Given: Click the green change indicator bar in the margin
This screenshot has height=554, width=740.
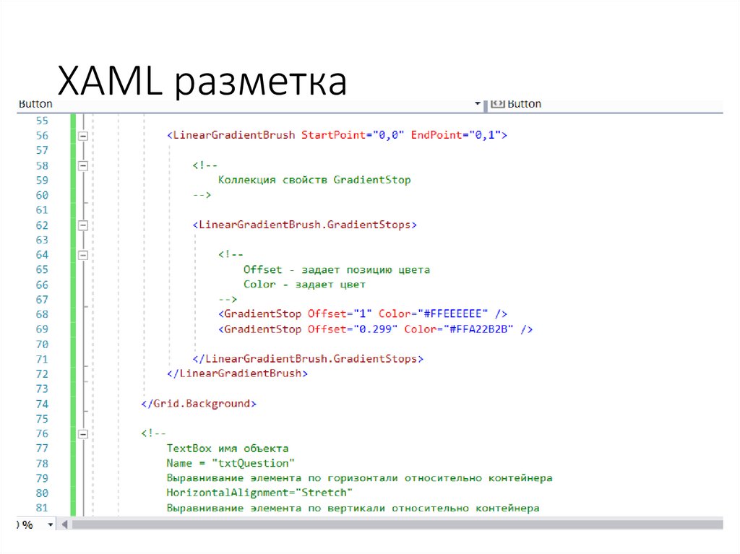Looking at the screenshot, I should [72, 289].
